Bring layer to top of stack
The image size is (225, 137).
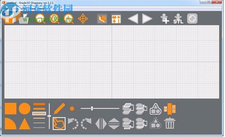[x=128, y=109]
